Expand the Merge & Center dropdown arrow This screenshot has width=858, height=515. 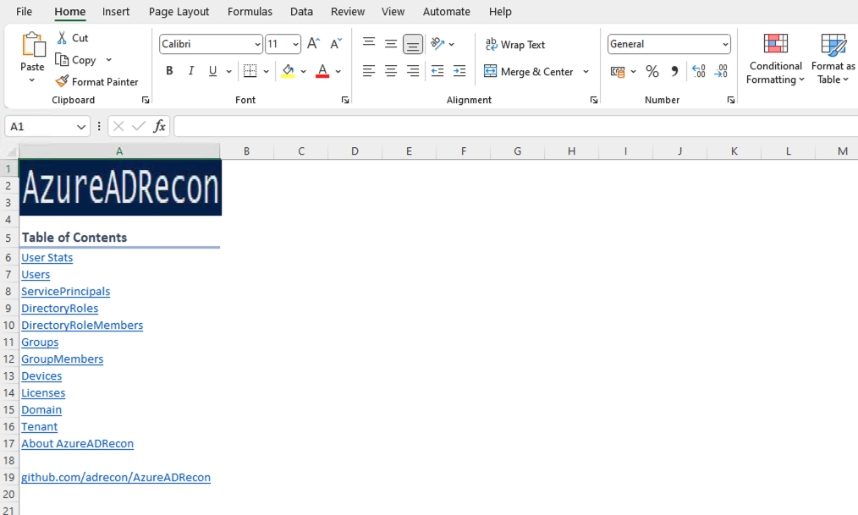coord(586,72)
